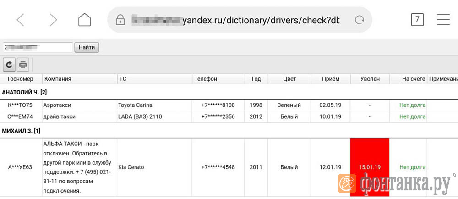The height and width of the screenshot is (199, 458).
Task: Select the red 15.01.19 dismissed cell
Action: point(370,167)
